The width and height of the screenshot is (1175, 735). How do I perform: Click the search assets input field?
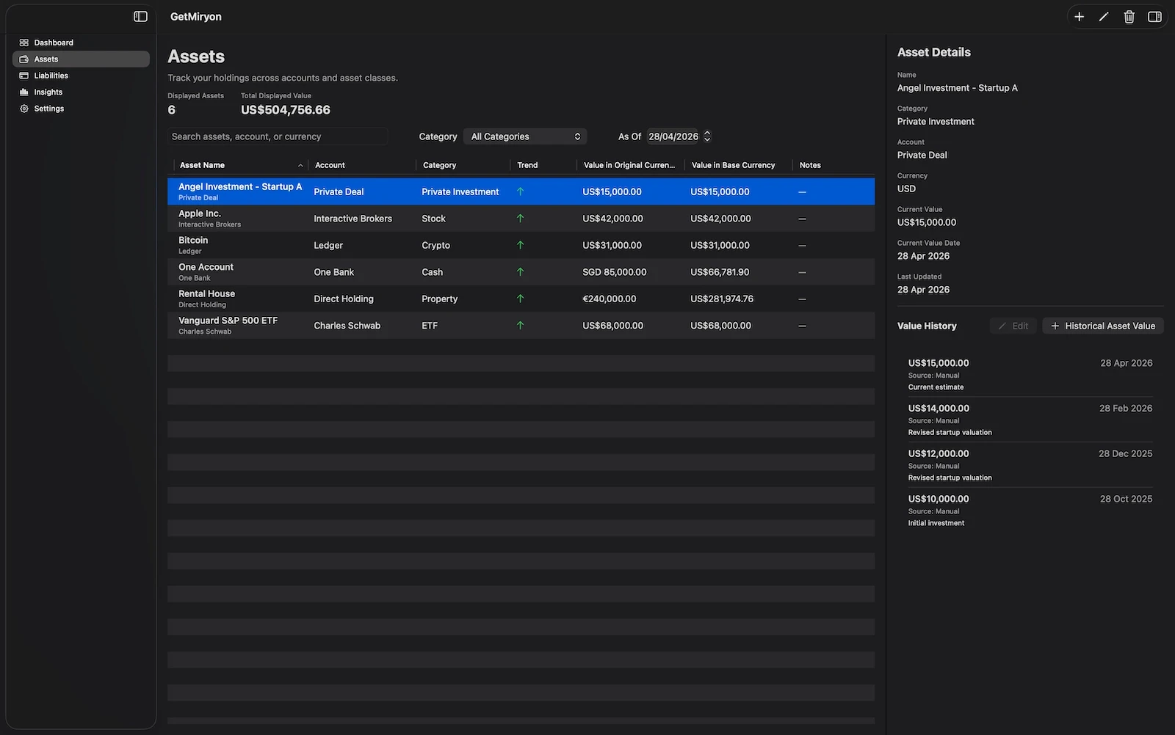[278, 136]
